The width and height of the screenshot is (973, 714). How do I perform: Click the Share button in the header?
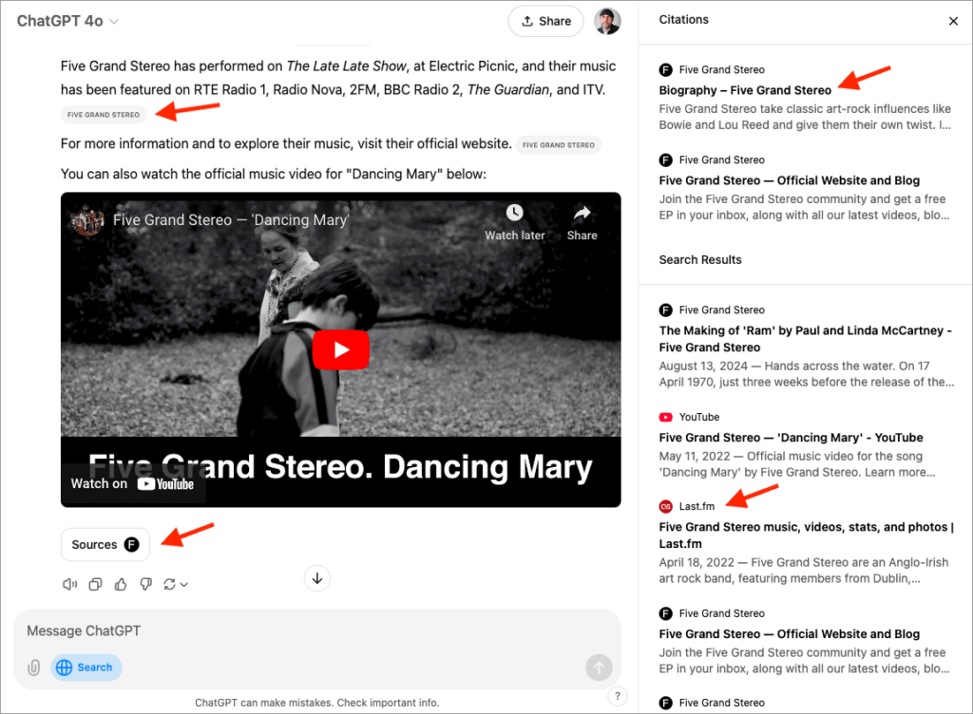click(x=546, y=21)
